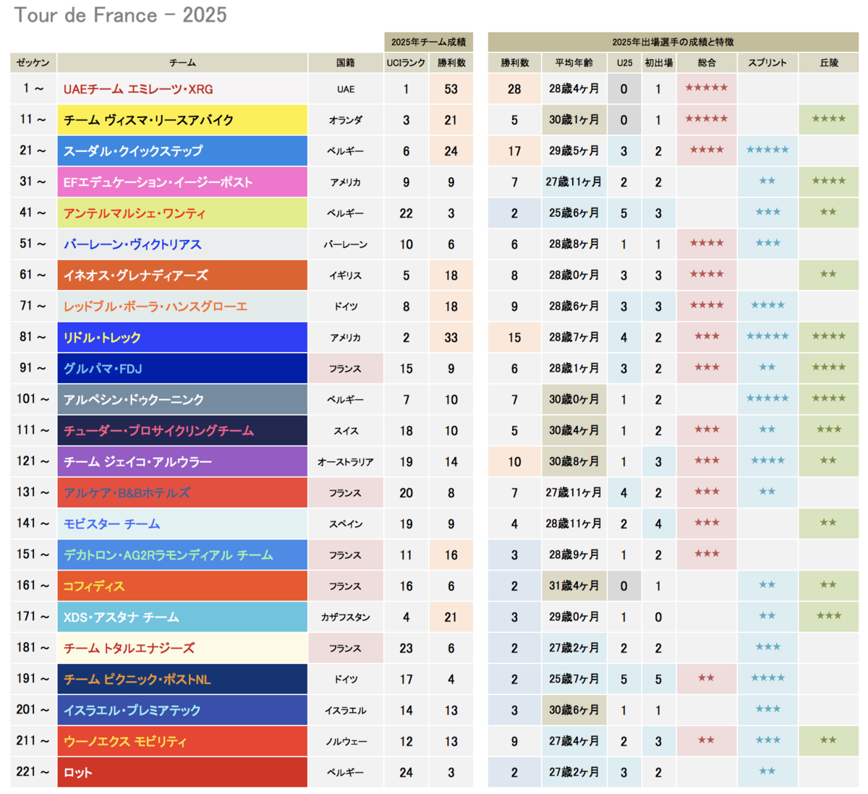The image size is (868, 794).
Task: Click bib number '221 ~'
Action: [x=33, y=772]
